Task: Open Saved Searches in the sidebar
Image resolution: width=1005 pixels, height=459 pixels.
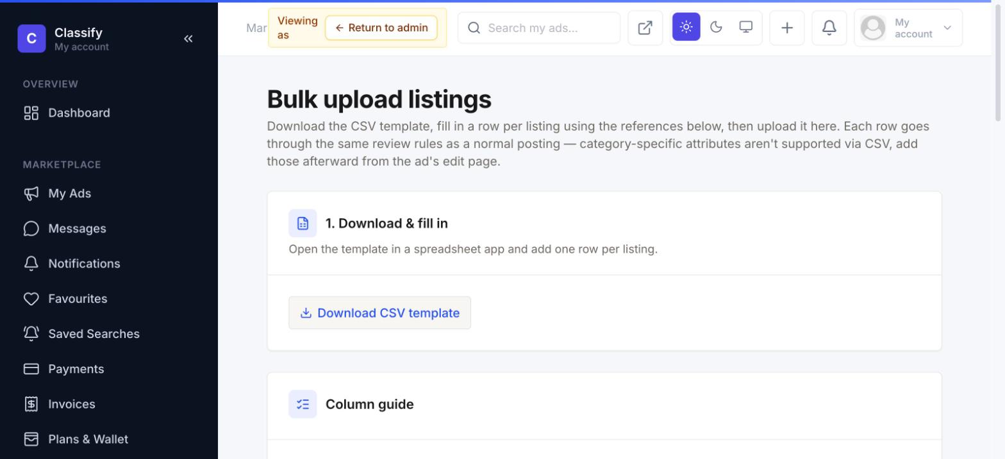Action: tap(109, 334)
